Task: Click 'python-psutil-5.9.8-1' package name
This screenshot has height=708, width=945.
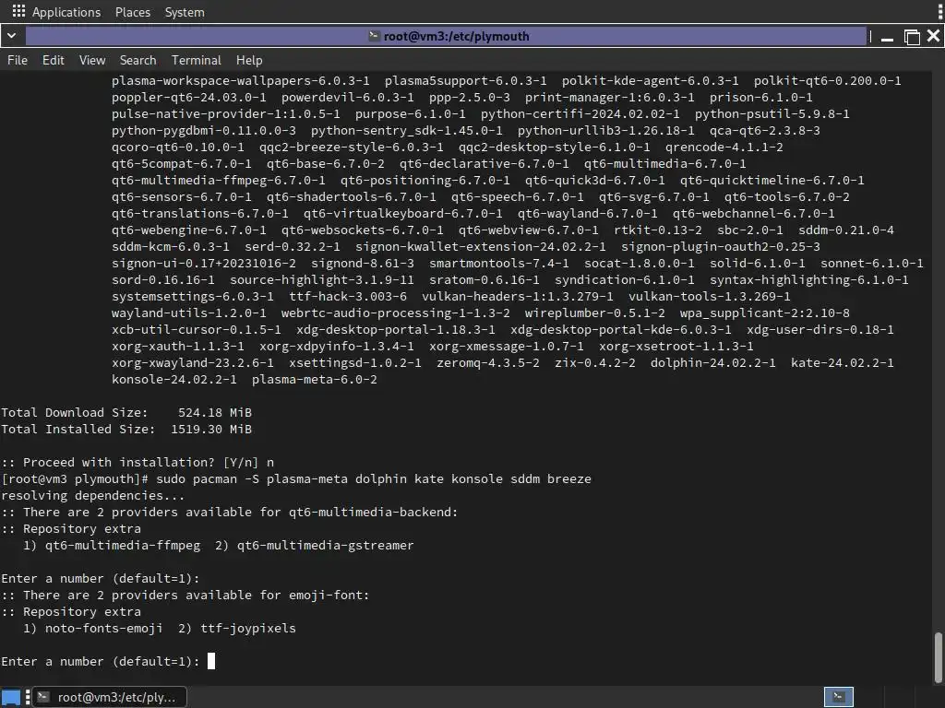Action: click(x=772, y=113)
